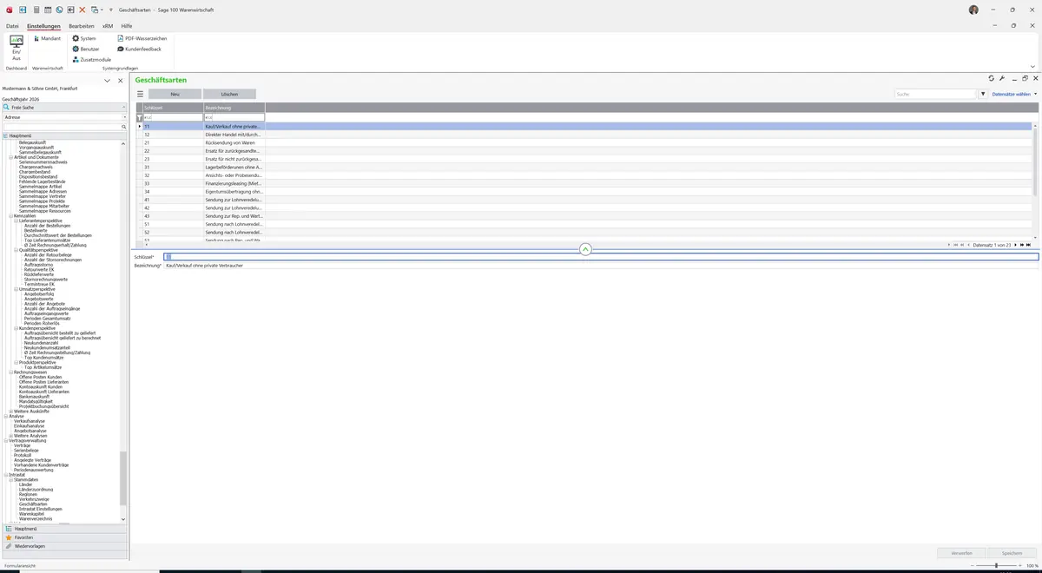Screen dimensions: 1042x573
Task: Toggle Dashboard Ein/Aus monitor icon
Action: [16, 42]
